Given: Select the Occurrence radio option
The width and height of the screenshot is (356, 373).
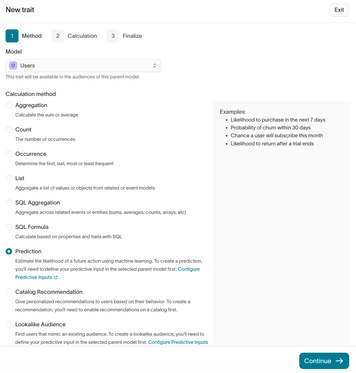Looking at the screenshot, I should 9,154.
